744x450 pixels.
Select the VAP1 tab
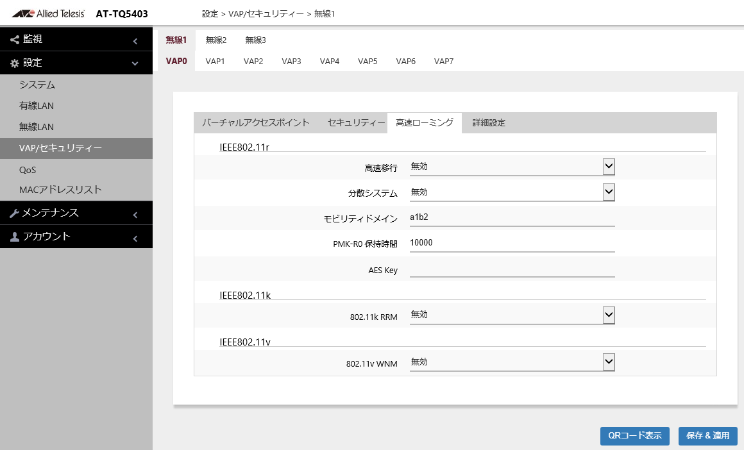click(x=215, y=61)
